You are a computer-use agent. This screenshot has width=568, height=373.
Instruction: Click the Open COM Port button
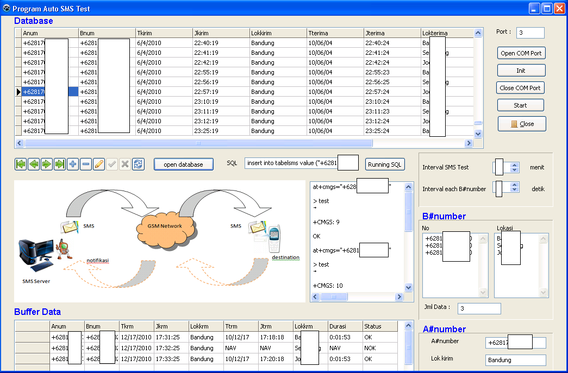pos(521,53)
